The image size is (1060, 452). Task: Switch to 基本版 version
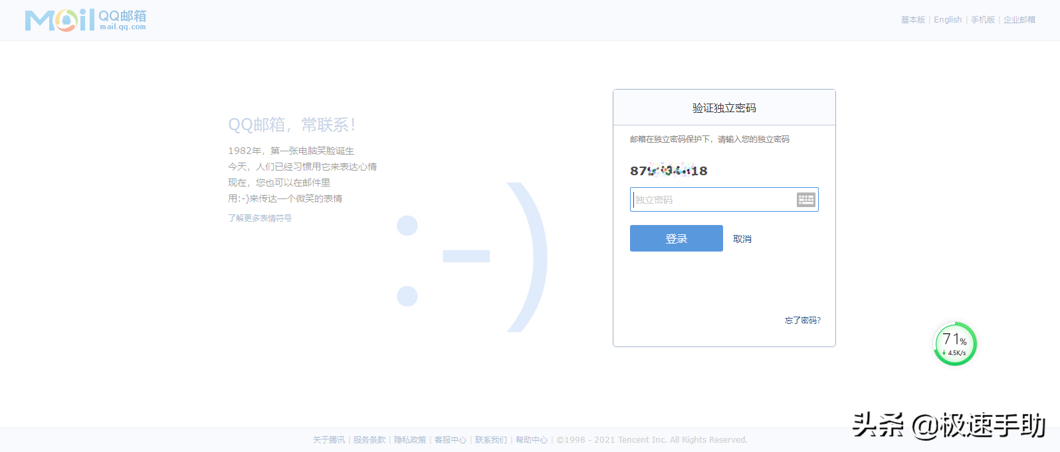[x=912, y=20]
